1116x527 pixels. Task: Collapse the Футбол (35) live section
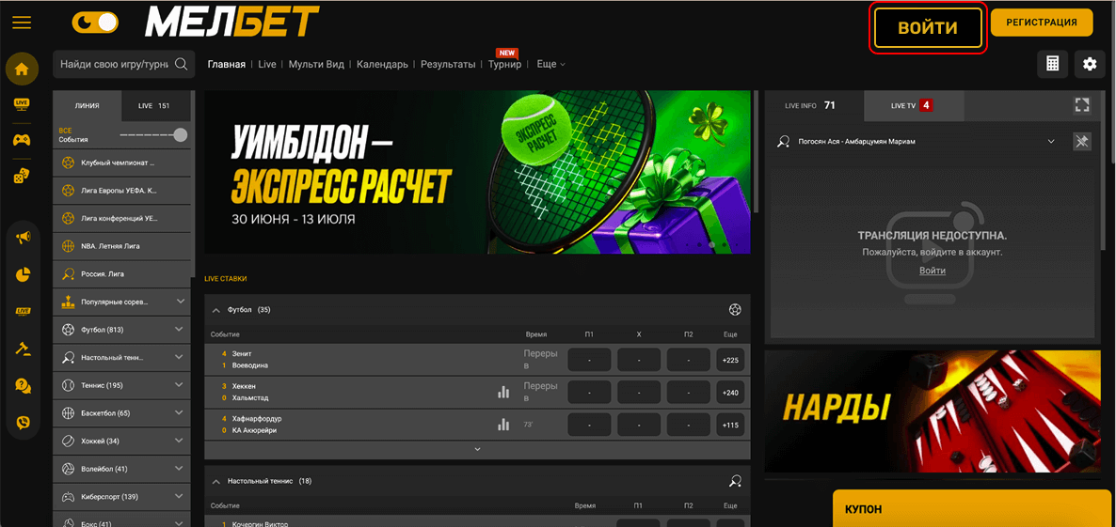pos(215,310)
